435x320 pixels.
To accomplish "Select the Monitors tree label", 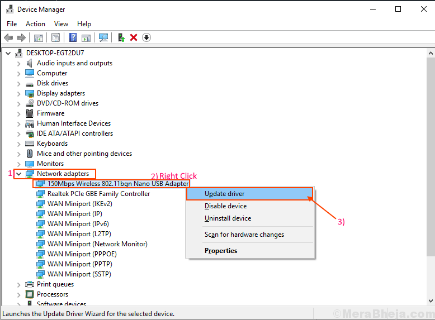I will [x=50, y=164].
